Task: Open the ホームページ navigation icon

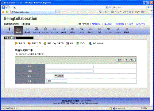Action: click(x=117, y=30)
